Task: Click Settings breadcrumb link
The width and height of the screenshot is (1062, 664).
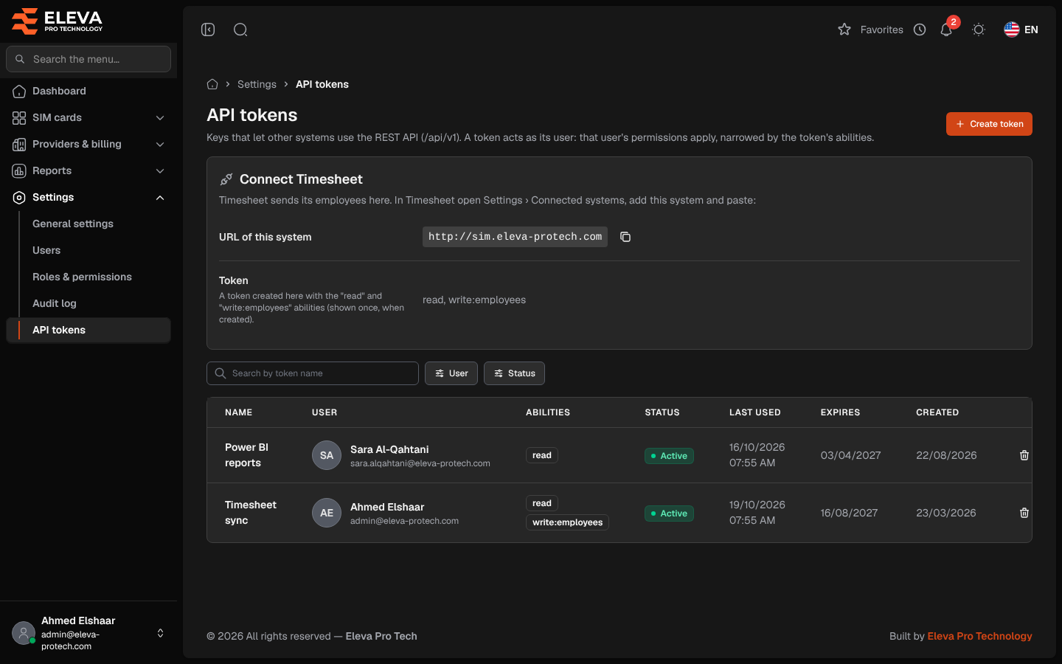Action: pyautogui.click(x=257, y=84)
